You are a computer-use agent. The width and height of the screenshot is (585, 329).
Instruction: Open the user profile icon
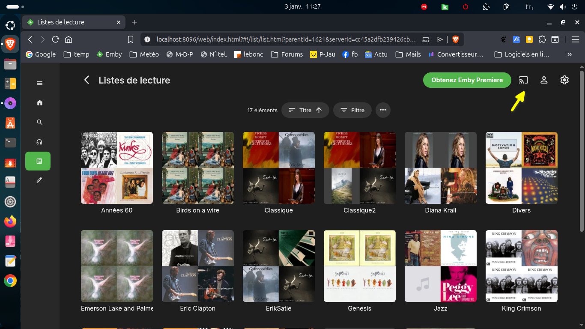click(544, 80)
